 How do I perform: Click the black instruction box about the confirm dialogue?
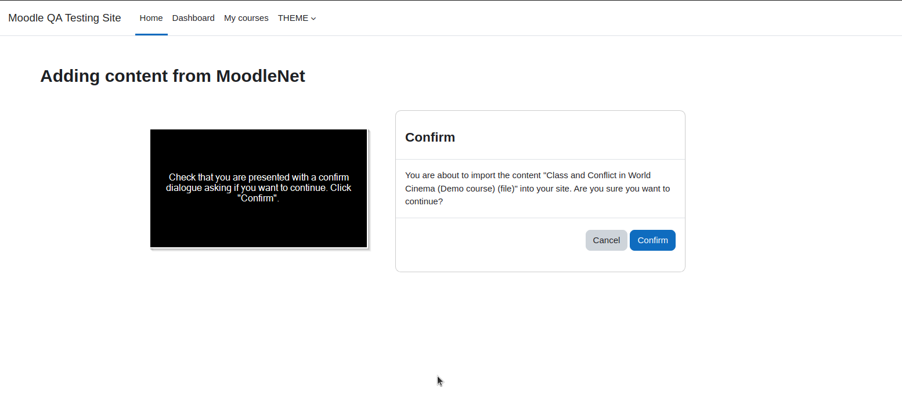pyautogui.click(x=259, y=189)
